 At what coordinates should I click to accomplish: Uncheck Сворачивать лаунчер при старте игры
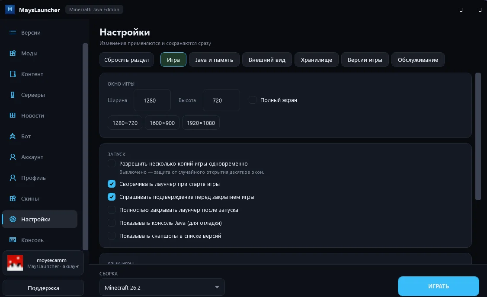(x=112, y=184)
